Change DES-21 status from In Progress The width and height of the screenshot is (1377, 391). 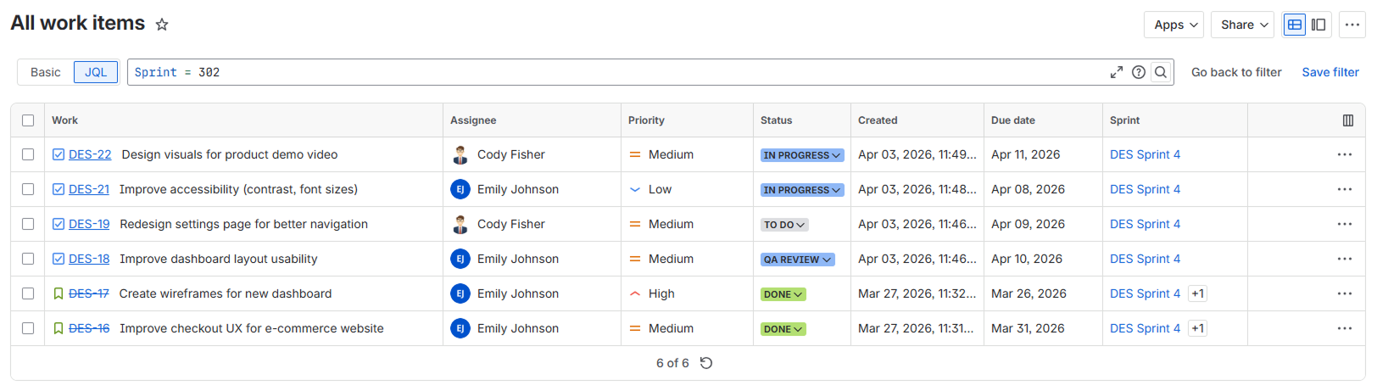click(802, 190)
